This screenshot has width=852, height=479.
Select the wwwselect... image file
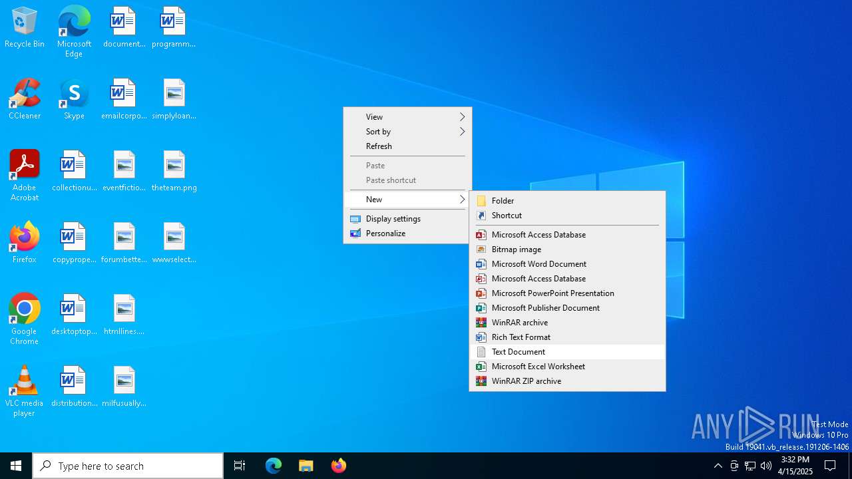coord(174,243)
